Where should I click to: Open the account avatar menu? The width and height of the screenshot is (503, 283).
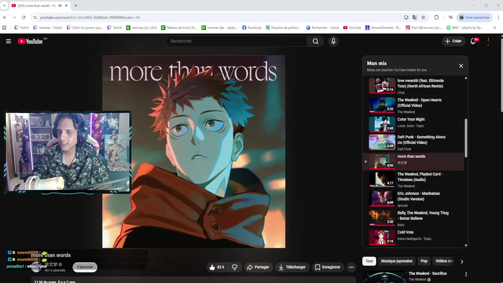click(488, 41)
